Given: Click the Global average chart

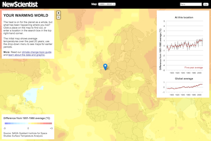Looking at the screenshot, I should tap(184, 87).
